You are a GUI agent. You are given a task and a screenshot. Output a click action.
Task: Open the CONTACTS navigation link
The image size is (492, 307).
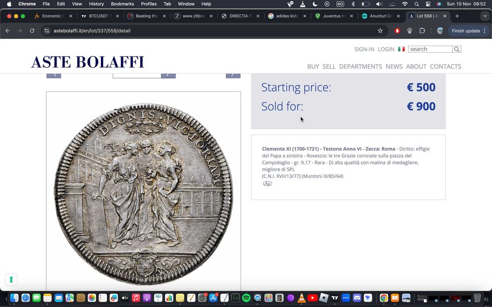click(445, 66)
